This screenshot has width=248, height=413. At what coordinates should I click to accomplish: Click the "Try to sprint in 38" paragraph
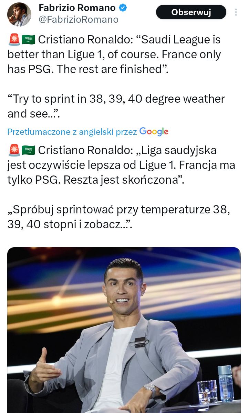[116, 106]
